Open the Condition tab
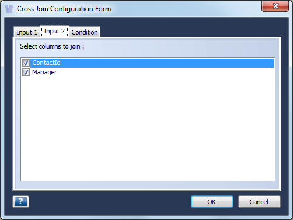The height and width of the screenshot is (220, 293). point(85,32)
